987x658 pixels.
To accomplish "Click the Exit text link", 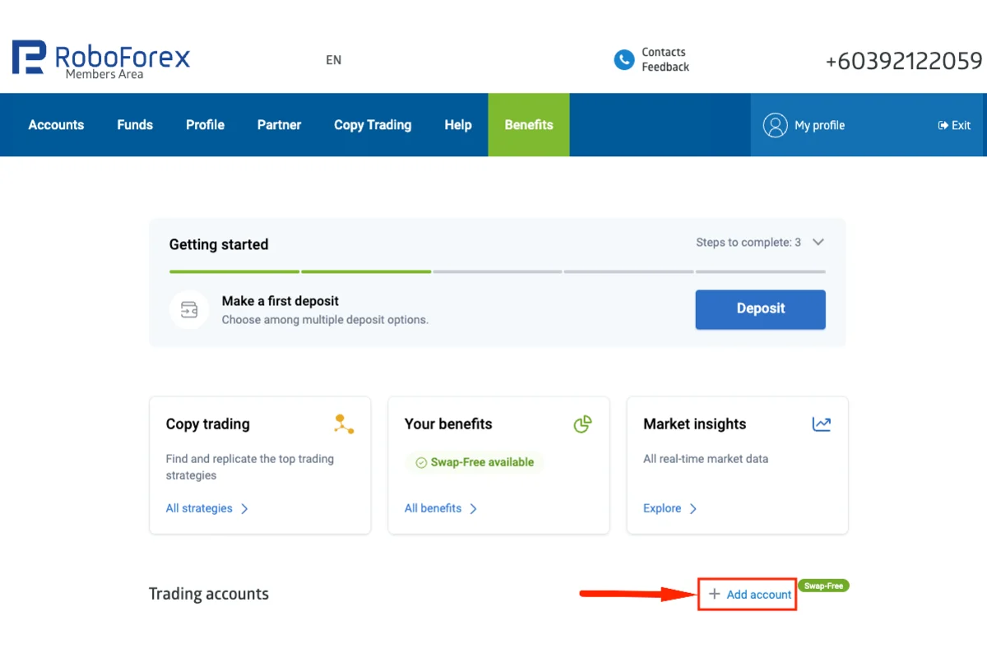I will (961, 126).
